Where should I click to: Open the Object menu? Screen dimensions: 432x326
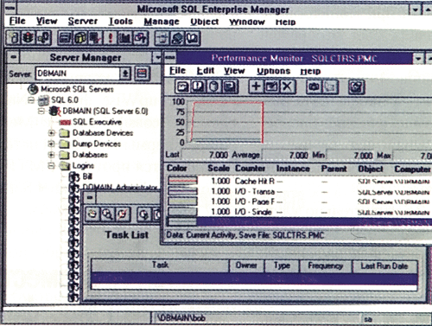(x=205, y=22)
